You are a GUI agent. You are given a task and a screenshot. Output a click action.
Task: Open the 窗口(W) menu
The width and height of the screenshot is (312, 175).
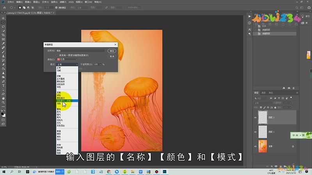[x=89, y=2]
